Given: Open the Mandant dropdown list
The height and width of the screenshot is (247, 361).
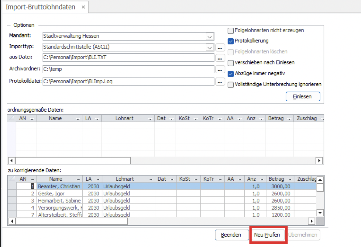Looking at the screenshot, I should (209, 37).
